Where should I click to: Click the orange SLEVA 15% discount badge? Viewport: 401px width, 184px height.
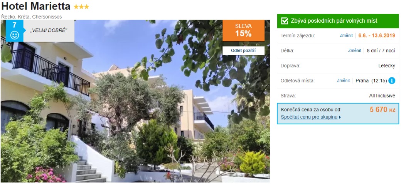pyautogui.click(x=243, y=31)
